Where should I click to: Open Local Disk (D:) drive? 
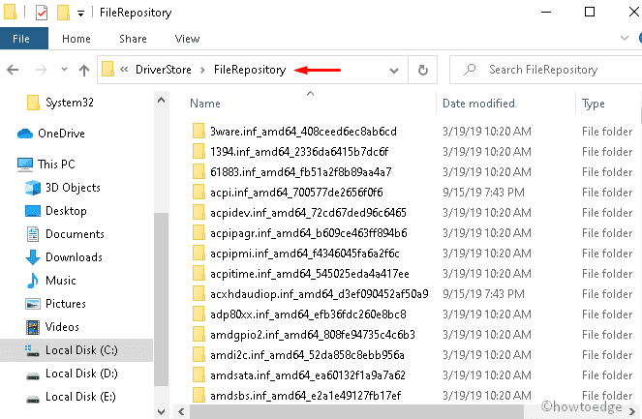pos(81,374)
